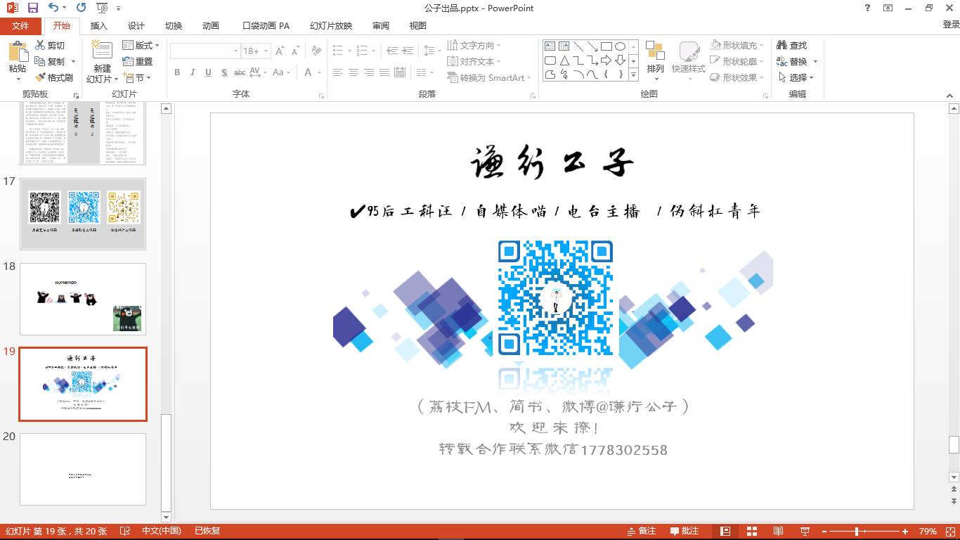The width and height of the screenshot is (960, 540).
Task: Select slide 17 thumbnail with QR codes
Action: point(83,214)
